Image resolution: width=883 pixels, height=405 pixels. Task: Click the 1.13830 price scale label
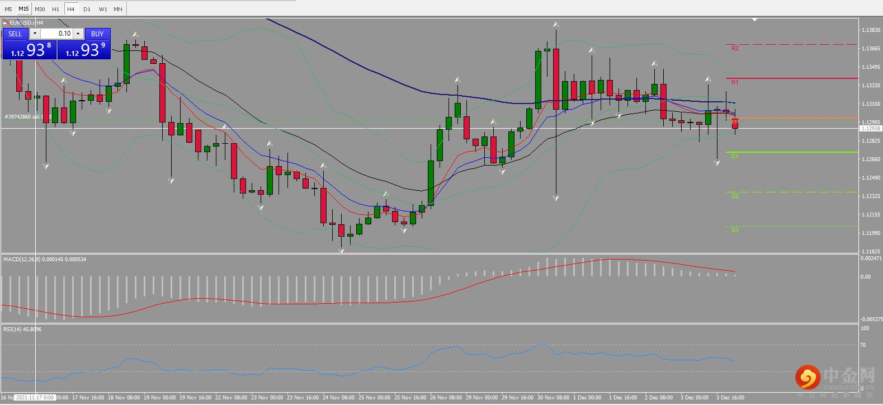pyautogui.click(x=871, y=30)
